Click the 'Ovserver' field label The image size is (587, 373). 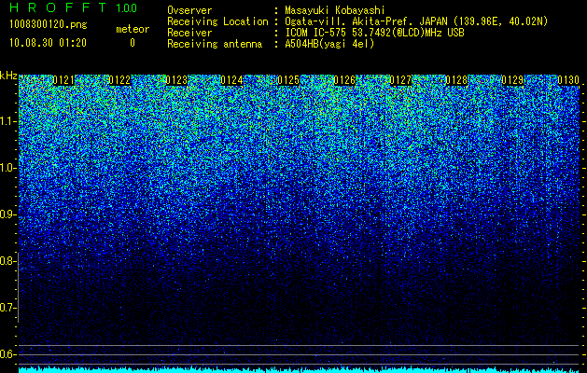(189, 10)
